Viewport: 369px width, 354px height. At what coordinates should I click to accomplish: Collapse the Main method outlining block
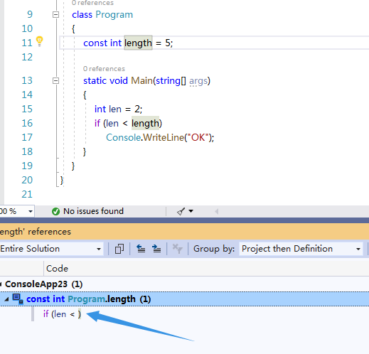point(55,81)
